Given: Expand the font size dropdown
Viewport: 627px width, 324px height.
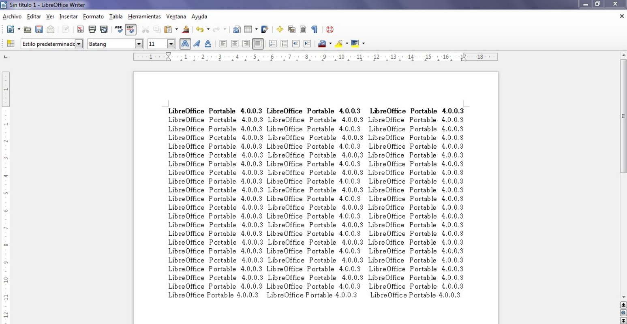Looking at the screenshot, I should (171, 44).
